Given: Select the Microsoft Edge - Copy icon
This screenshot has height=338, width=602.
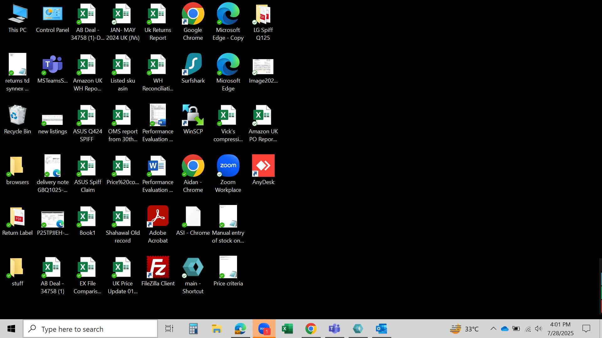Looking at the screenshot, I should [228, 22].
